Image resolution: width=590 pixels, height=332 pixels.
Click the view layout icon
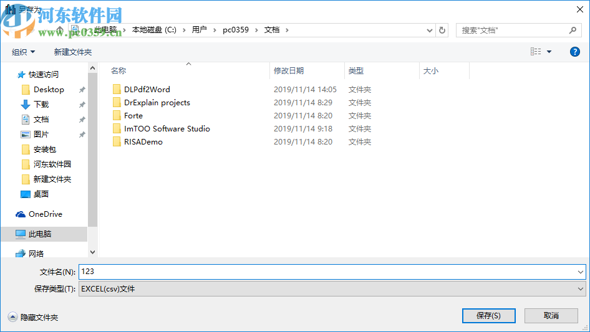pyautogui.click(x=536, y=52)
